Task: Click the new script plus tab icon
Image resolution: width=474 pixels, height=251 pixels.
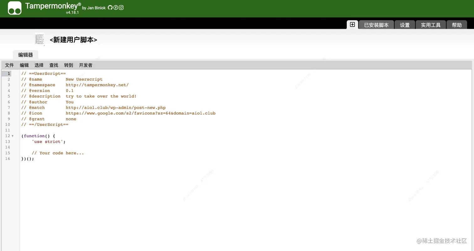Action: point(352,25)
